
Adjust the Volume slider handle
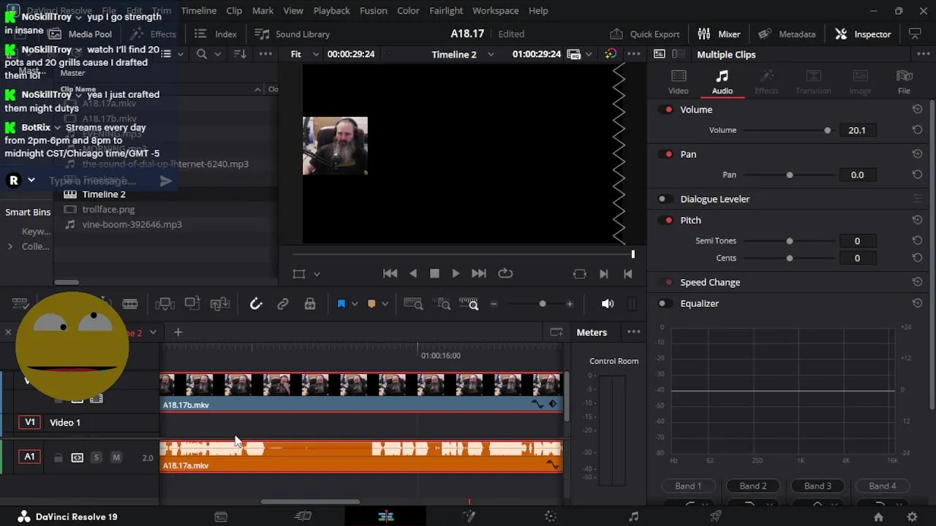pyautogui.click(x=827, y=130)
